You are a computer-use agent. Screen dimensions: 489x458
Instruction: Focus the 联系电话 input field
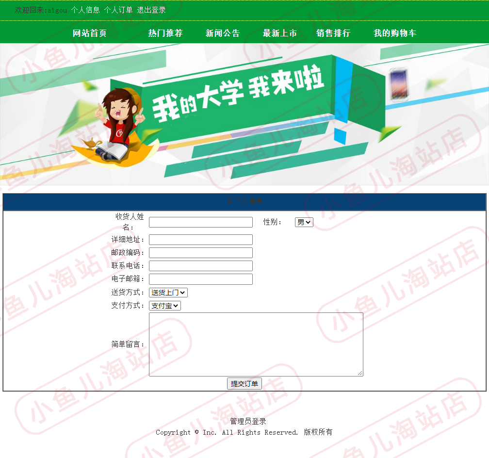[x=201, y=266]
